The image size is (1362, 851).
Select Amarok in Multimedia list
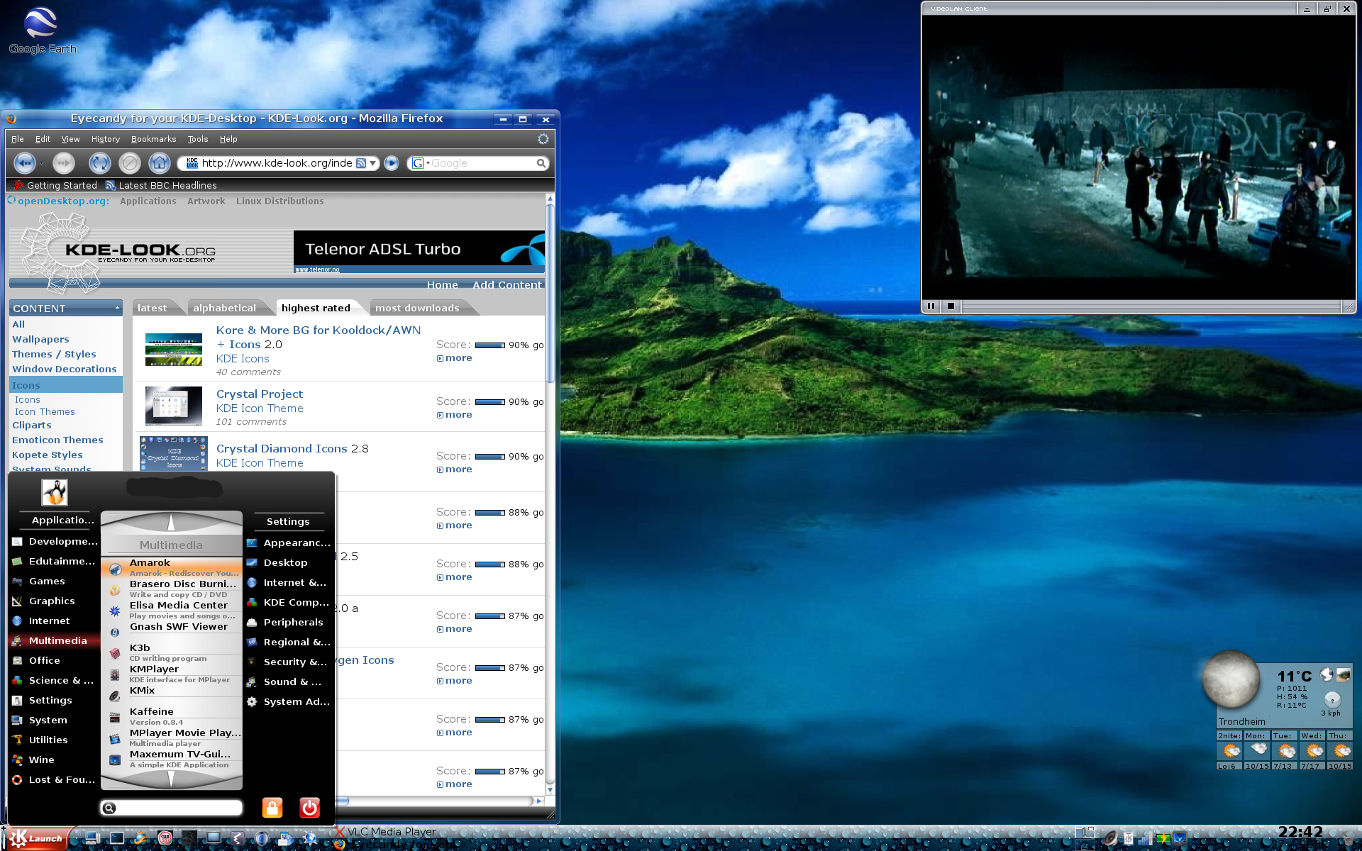[171, 567]
